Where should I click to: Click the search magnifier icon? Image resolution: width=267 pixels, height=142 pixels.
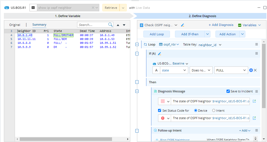click(110, 25)
